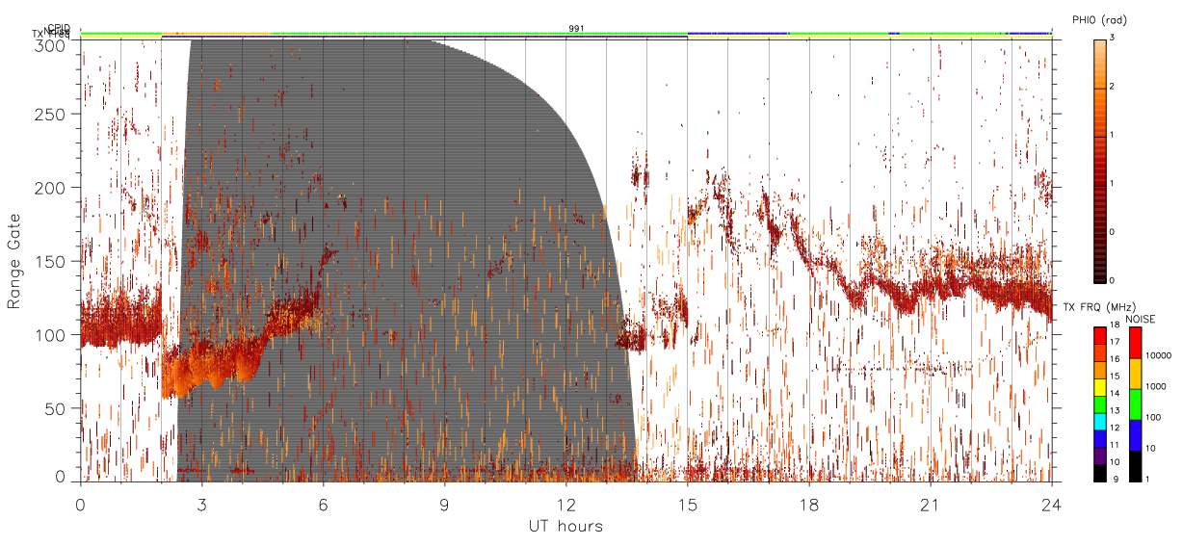
Task: Pick the cyan swatch in TX FRQ legend
Action: point(1101,422)
